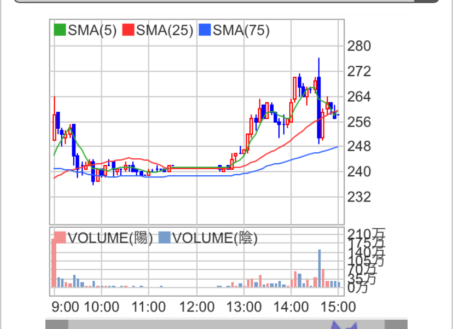Select the VOLUME(陽) legend text
The image size is (453, 329).
pos(110,238)
